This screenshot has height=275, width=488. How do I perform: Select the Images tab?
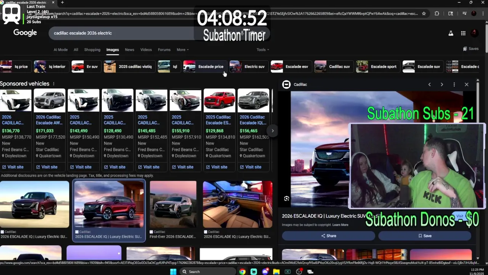pos(112,50)
